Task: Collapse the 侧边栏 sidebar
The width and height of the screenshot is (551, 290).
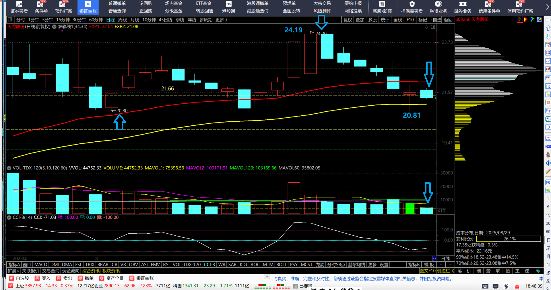Action: tap(446, 271)
